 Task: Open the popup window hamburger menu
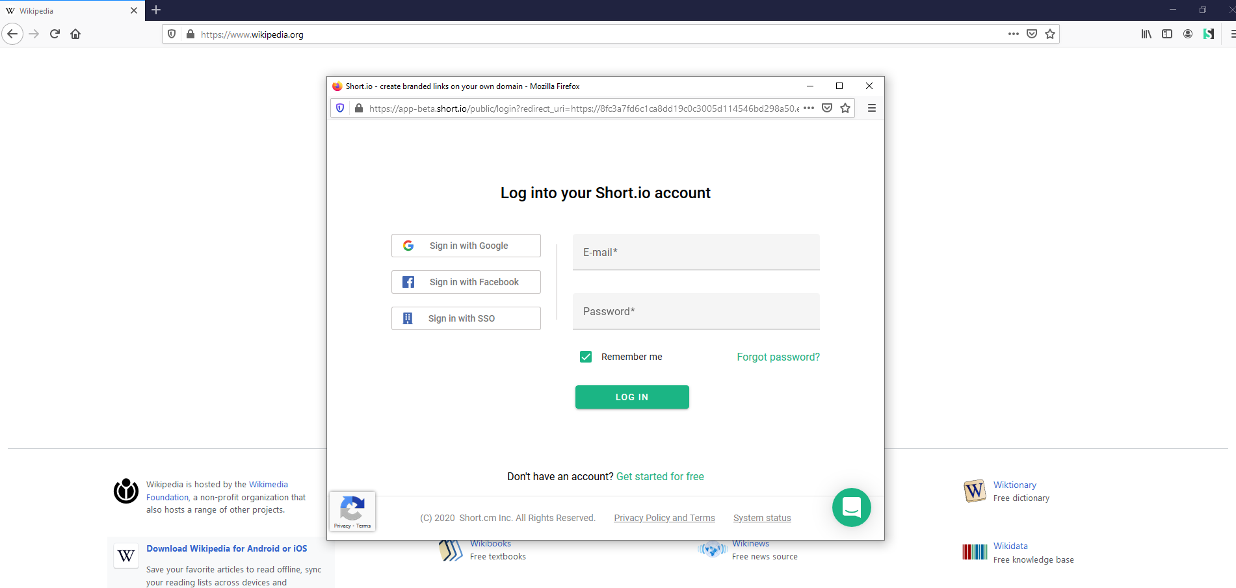[871, 108]
